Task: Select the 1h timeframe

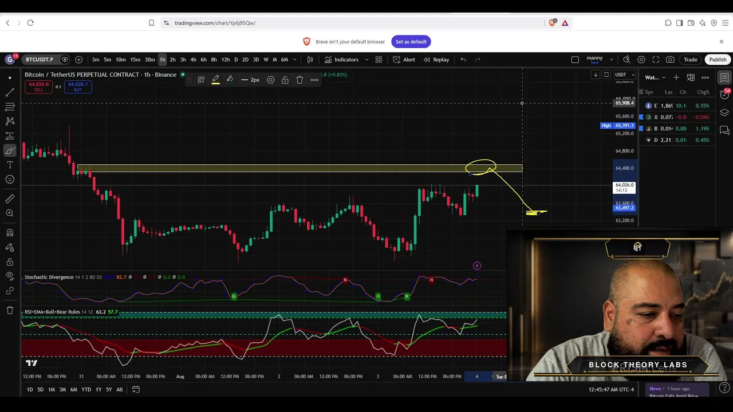Action: coord(163,60)
